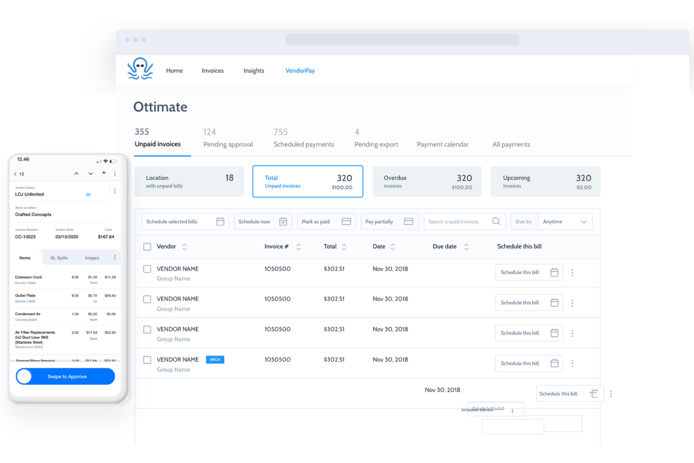
Task: Select the Items tab on phone
Action: click(25, 258)
